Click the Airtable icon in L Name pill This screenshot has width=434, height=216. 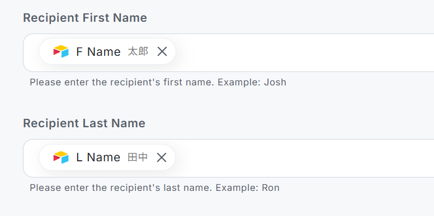click(61, 157)
